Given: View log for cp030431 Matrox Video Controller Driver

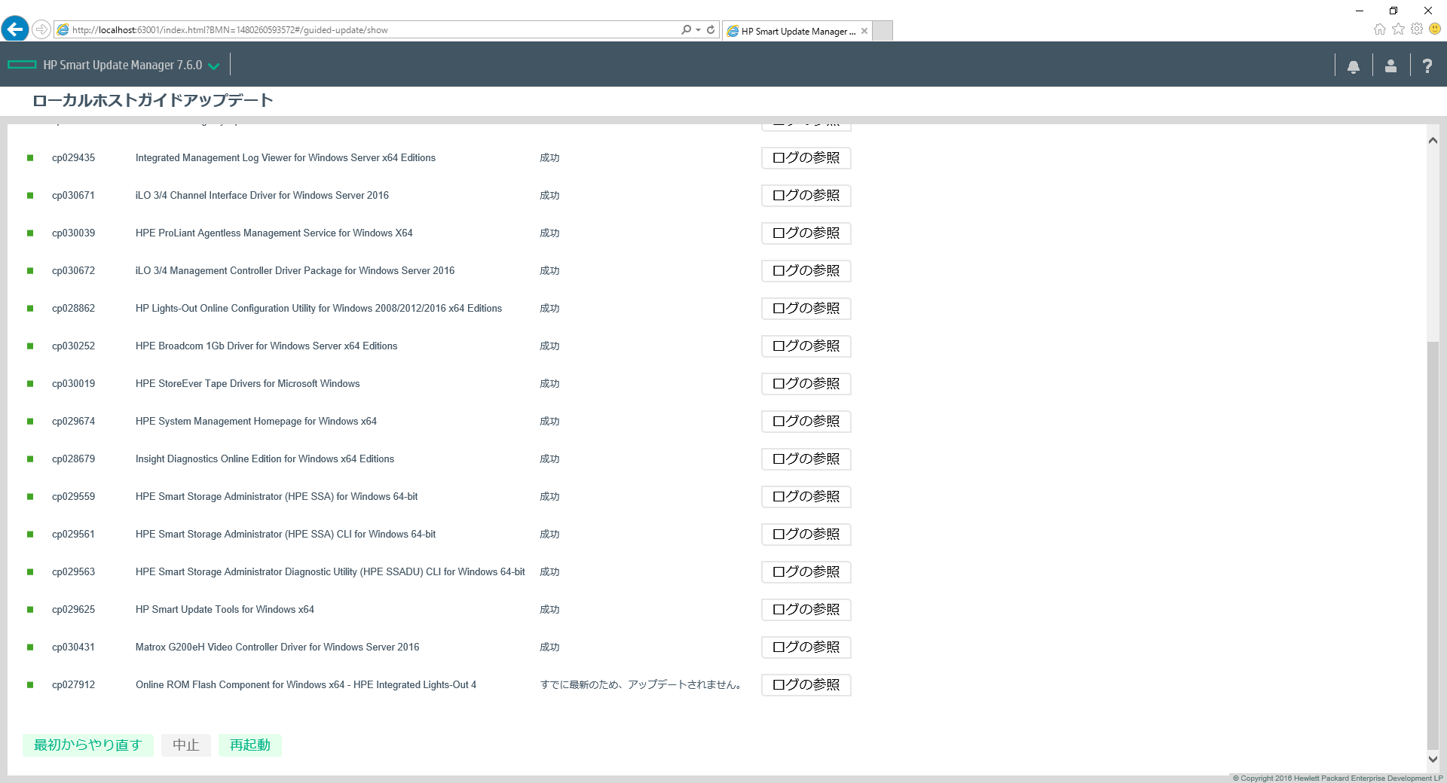Looking at the screenshot, I should (x=806, y=647).
